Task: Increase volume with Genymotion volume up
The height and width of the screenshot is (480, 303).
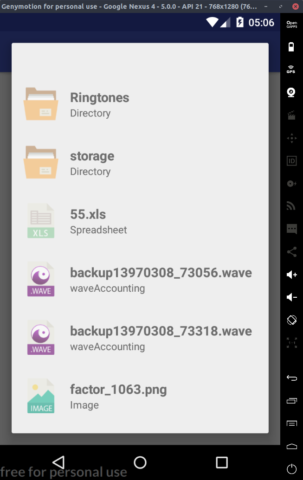Action: pos(292,275)
